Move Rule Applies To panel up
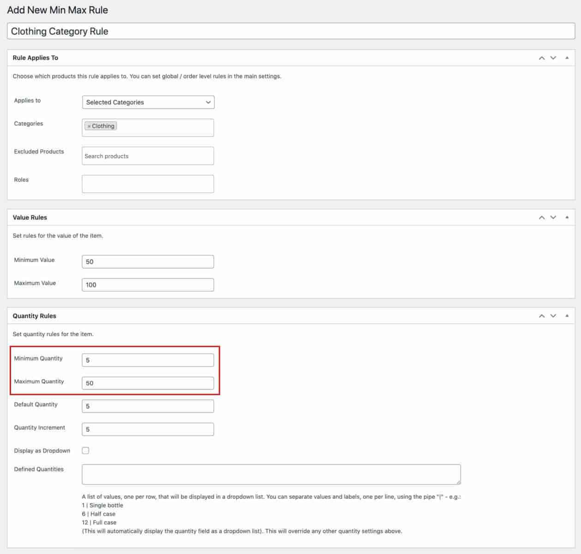581x554 pixels. tap(542, 58)
